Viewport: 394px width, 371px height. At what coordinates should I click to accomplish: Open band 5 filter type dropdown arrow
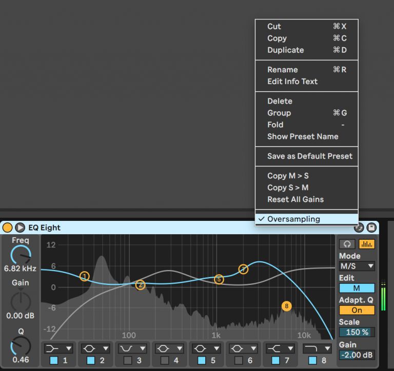tap(216, 348)
